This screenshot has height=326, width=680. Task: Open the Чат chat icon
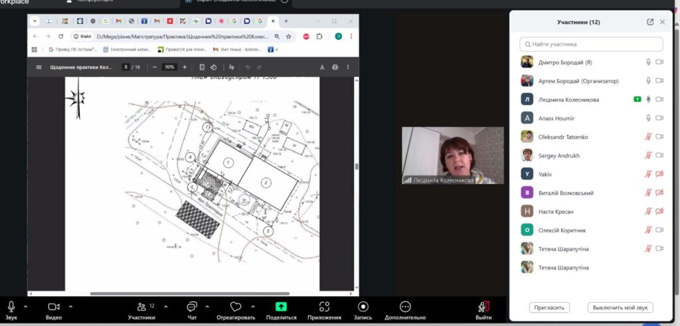(192, 306)
